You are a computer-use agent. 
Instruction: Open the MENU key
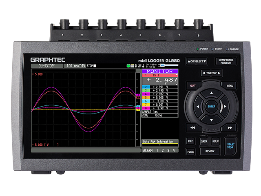click(x=230, y=86)
